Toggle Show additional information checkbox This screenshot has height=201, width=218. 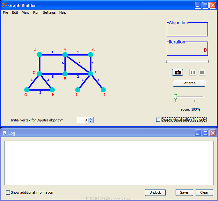(8, 192)
